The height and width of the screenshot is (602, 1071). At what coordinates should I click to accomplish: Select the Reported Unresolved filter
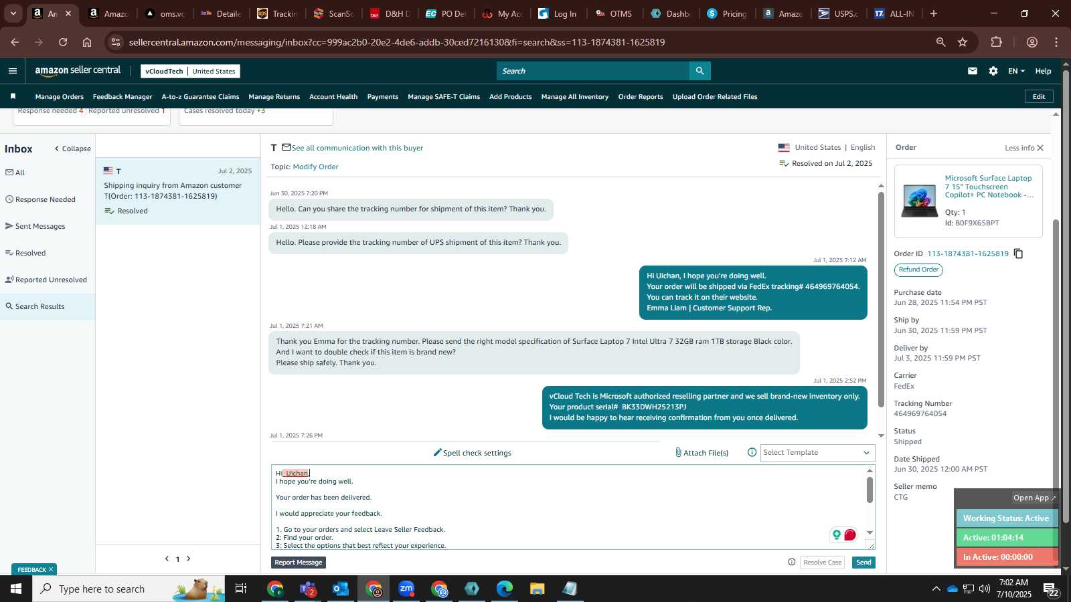pyautogui.click(x=46, y=280)
